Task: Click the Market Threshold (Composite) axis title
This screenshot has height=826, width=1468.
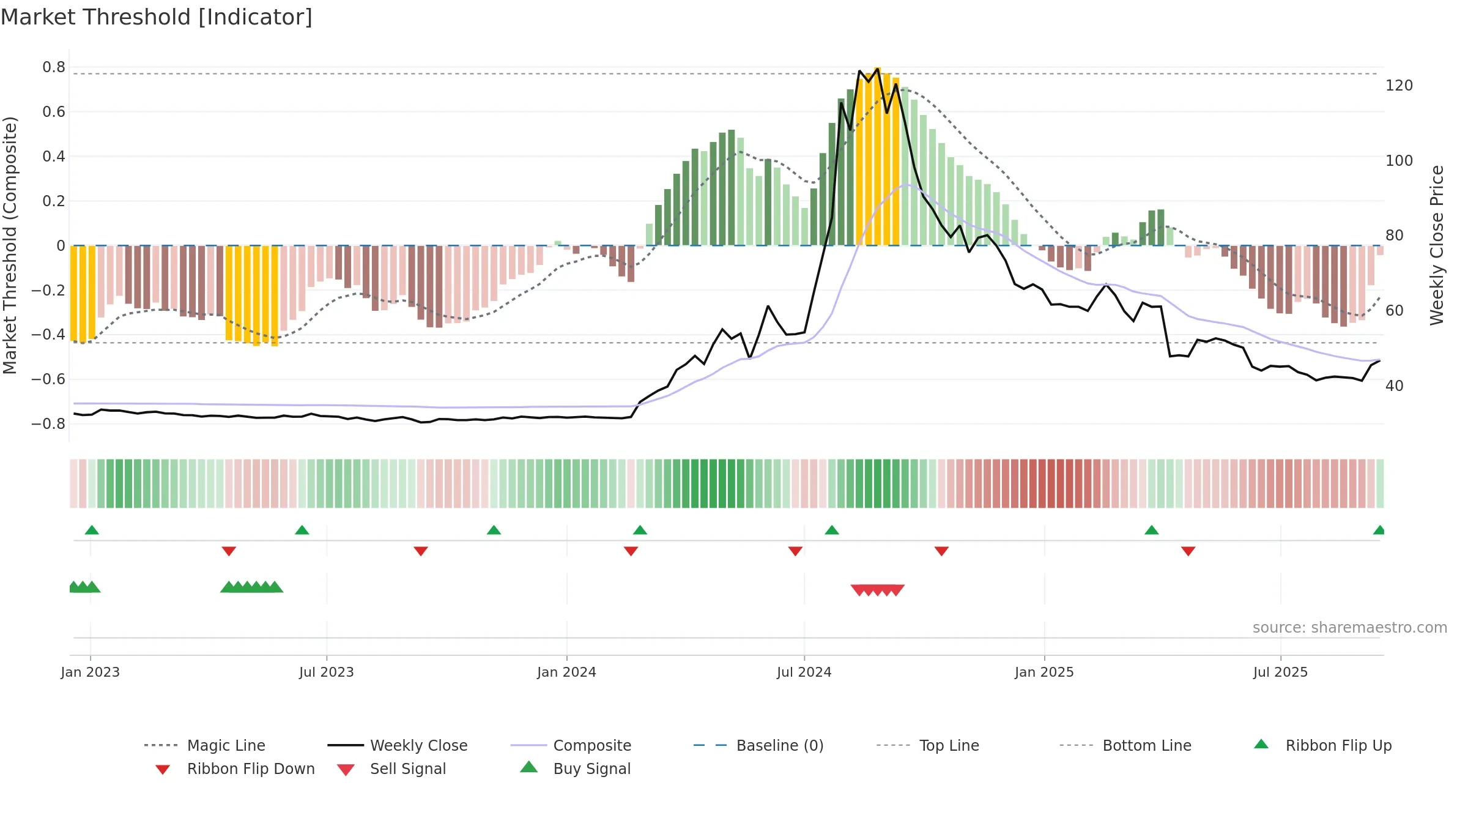Action: tap(10, 245)
